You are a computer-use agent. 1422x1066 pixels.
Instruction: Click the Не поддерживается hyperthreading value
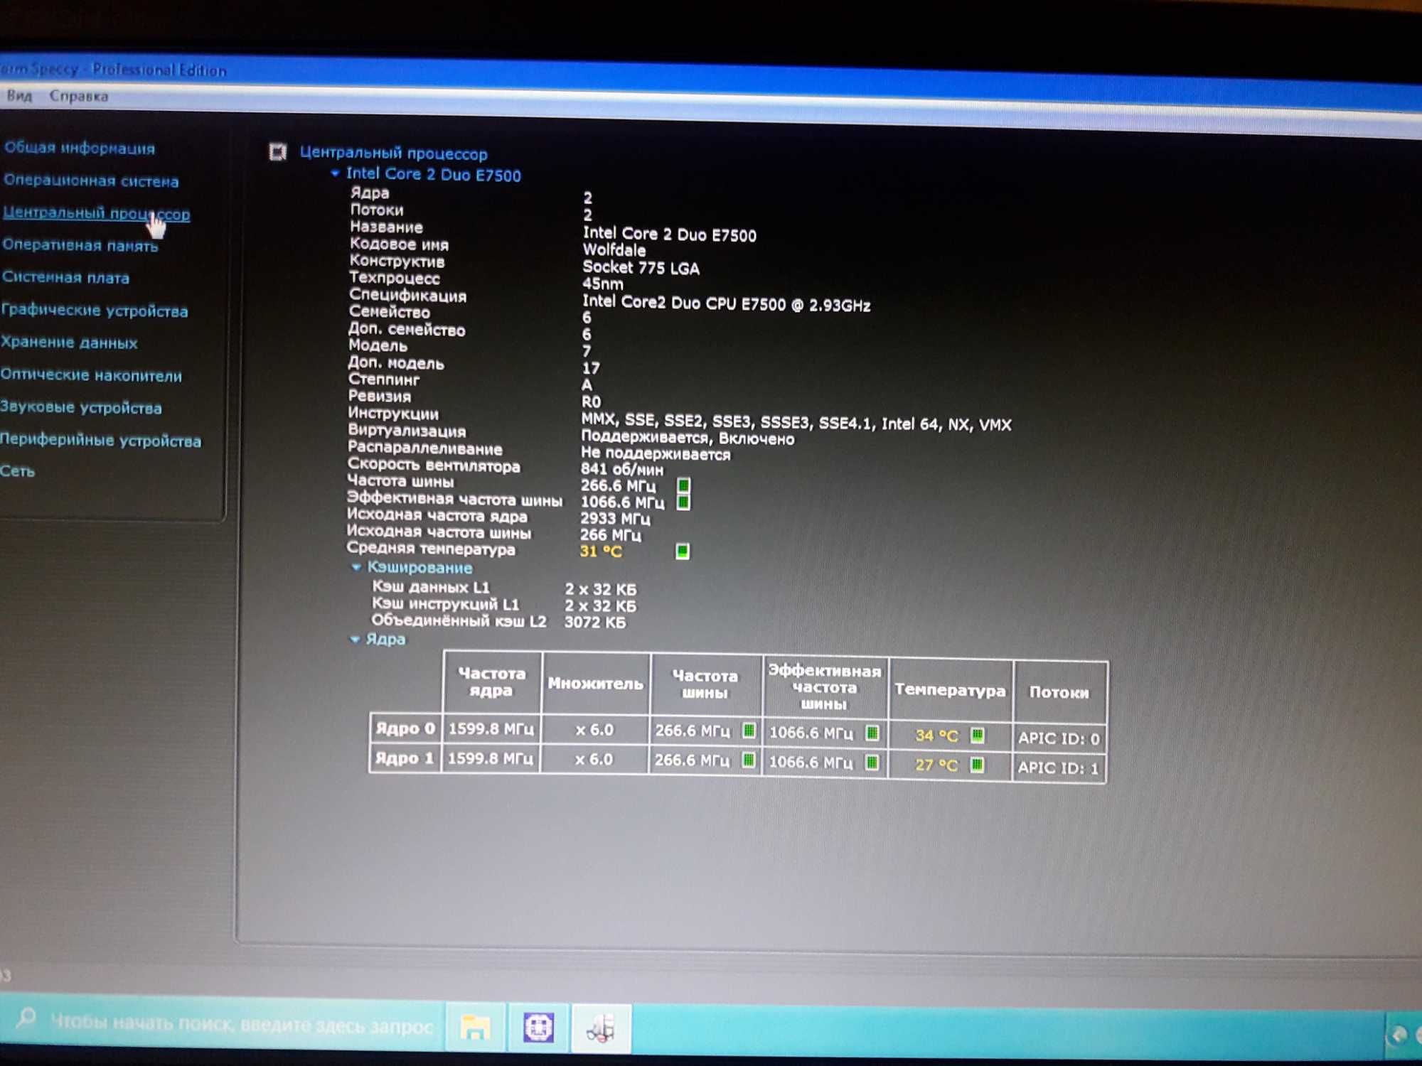656,454
